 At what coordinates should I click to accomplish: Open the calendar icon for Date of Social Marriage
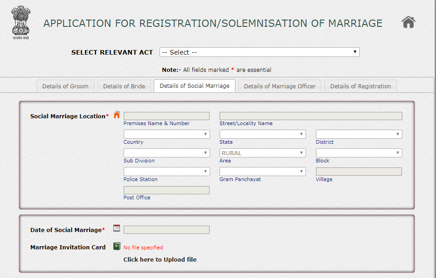tap(116, 227)
